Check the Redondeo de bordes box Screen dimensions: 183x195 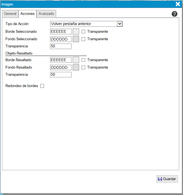[x=42, y=86]
